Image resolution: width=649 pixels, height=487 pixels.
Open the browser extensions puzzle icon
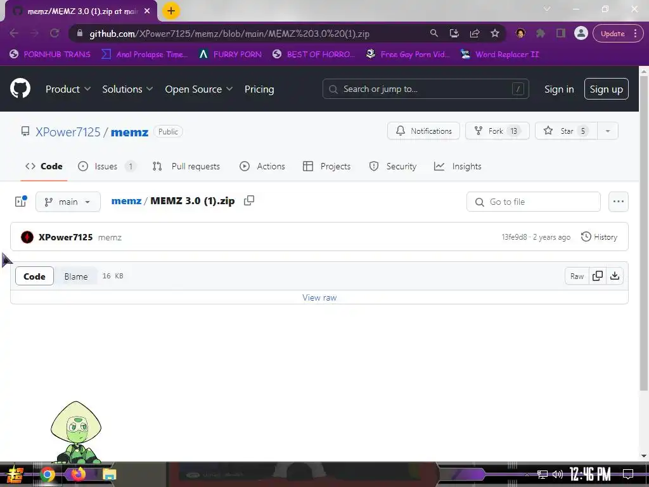[x=540, y=33]
